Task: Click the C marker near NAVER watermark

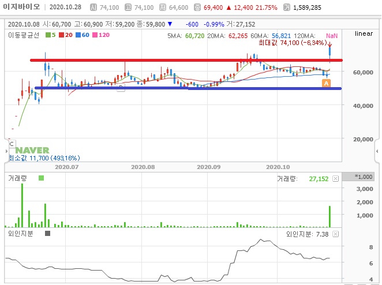Action: pos(12,144)
